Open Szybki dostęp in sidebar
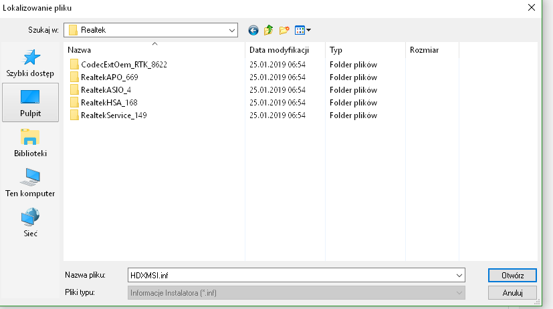Screen dimensions: 553x309 point(30,63)
